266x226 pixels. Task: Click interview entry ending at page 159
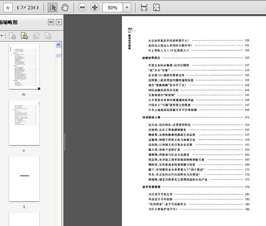coord(199,140)
